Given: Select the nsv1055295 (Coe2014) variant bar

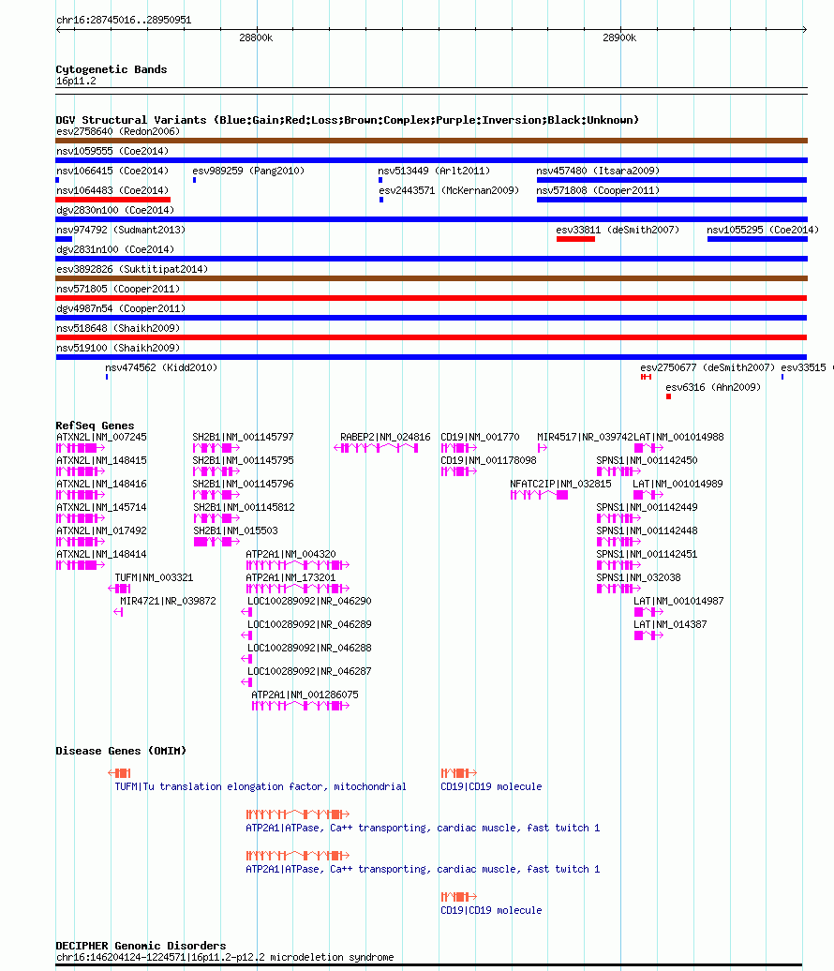Looking at the screenshot, I should pos(757,239).
